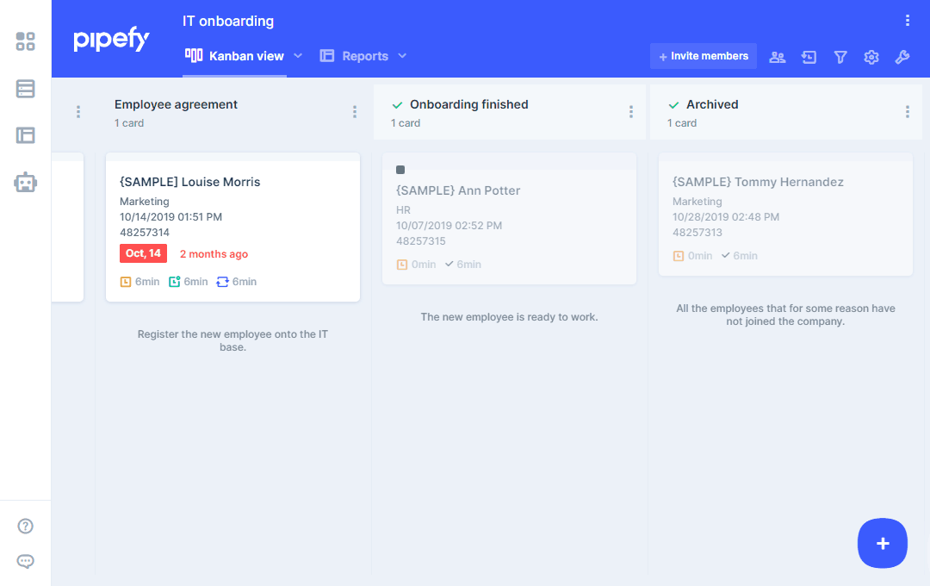930x586 pixels.
Task: Open the automation robot icon
Action: click(26, 182)
